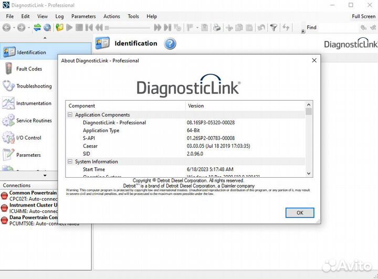This screenshot has height=279, width=378.
Task: Open Service Routines in the sidebar
Action: pos(29,121)
